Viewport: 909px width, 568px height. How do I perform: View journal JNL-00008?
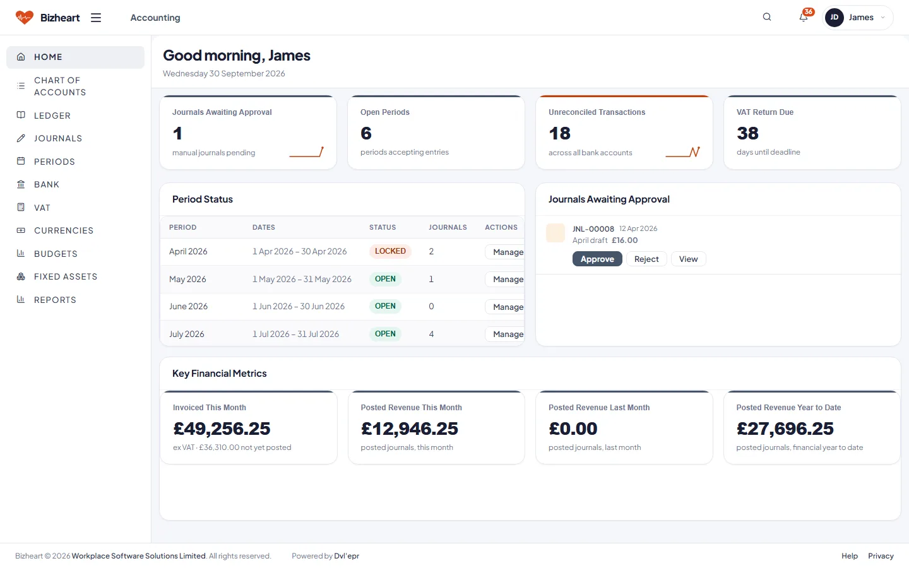(688, 259)
